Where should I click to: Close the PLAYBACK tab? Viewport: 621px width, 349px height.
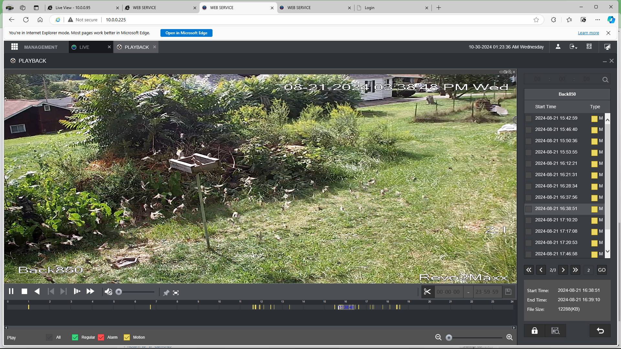point(155,47)
